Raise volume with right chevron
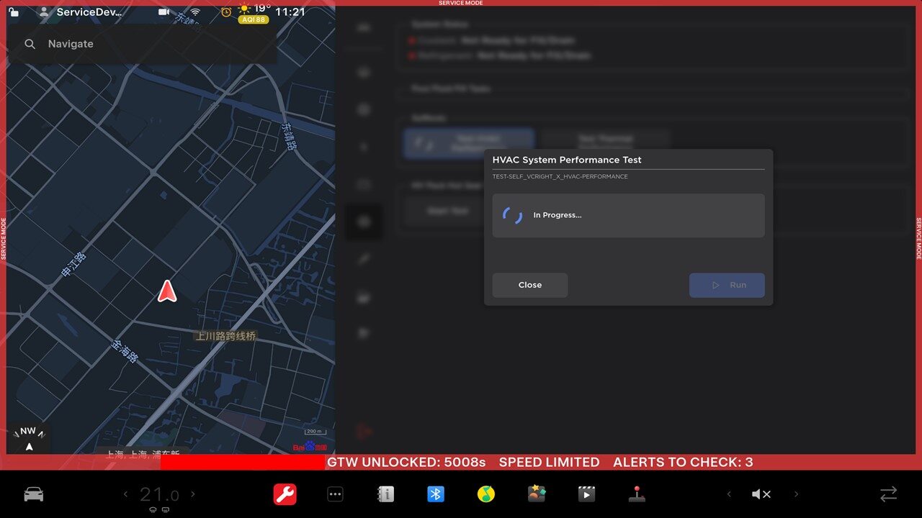This screenshot has width=922, height=518. [796, 494]
